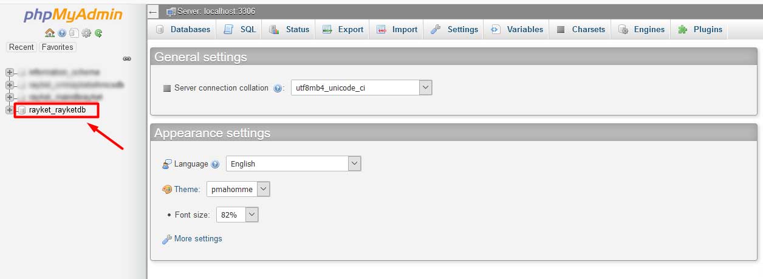Expand the rayket_rayketdb database node
Viewport: 763px width, 279px height.
point(9,110)
